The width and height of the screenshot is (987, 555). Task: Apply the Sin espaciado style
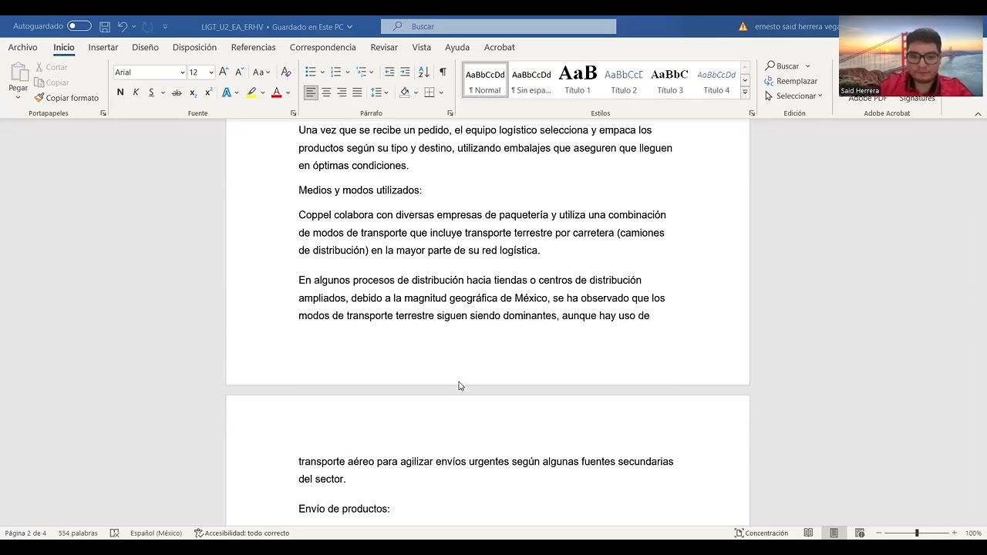click(x=531, y=80)
